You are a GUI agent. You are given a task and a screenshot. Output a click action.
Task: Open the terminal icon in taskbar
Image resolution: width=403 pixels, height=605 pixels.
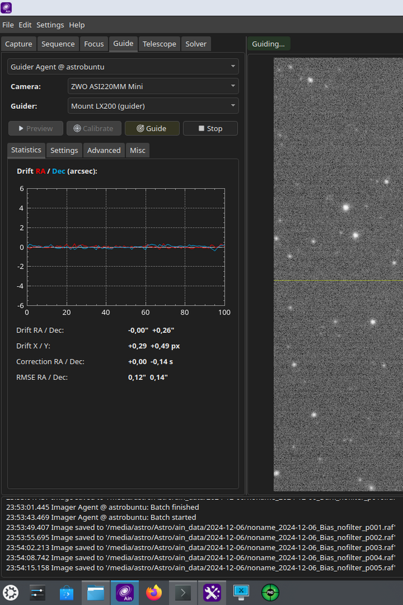183,592
